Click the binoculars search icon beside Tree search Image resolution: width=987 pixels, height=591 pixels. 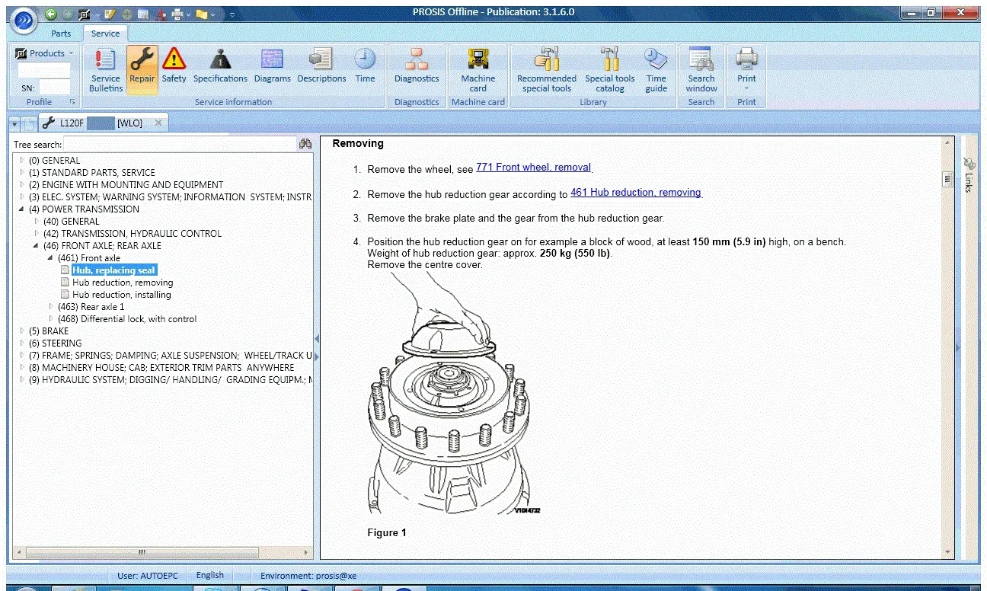point(305,144)
